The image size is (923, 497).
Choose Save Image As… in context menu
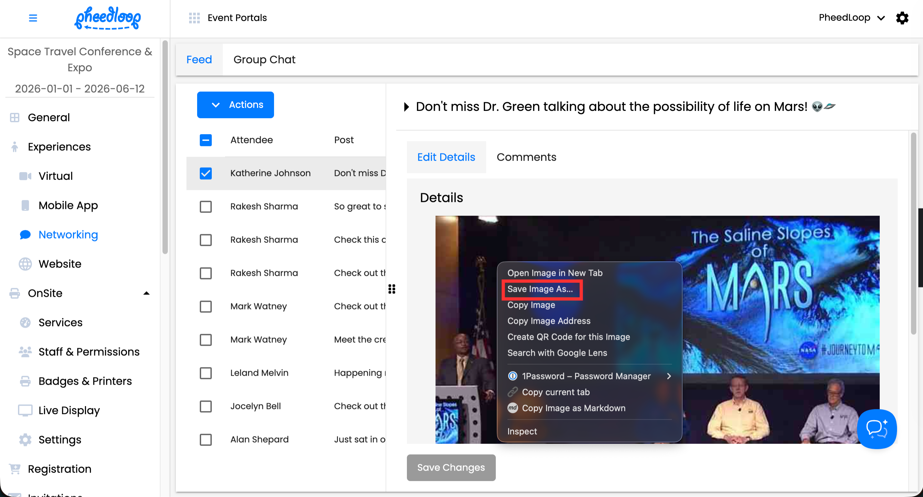pos(540,289)
